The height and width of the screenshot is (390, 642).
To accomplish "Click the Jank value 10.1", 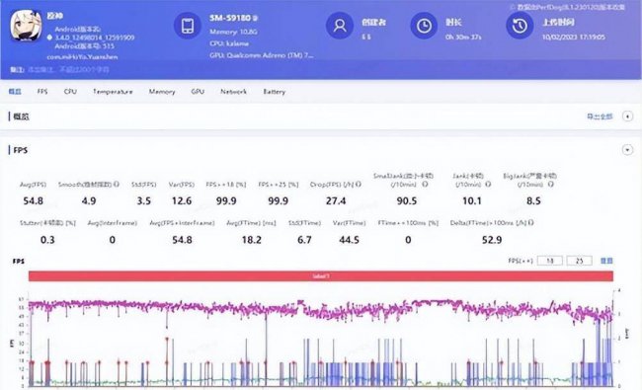I will (472, 201).
